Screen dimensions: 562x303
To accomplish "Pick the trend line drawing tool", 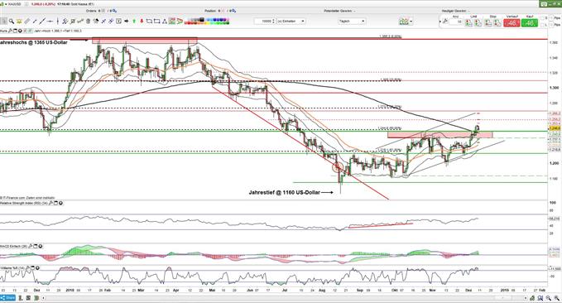I will 43,22.
